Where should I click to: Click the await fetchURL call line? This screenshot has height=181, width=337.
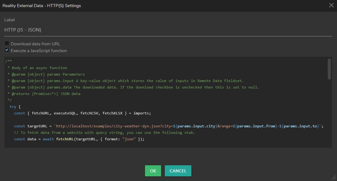tap(79, 139)
